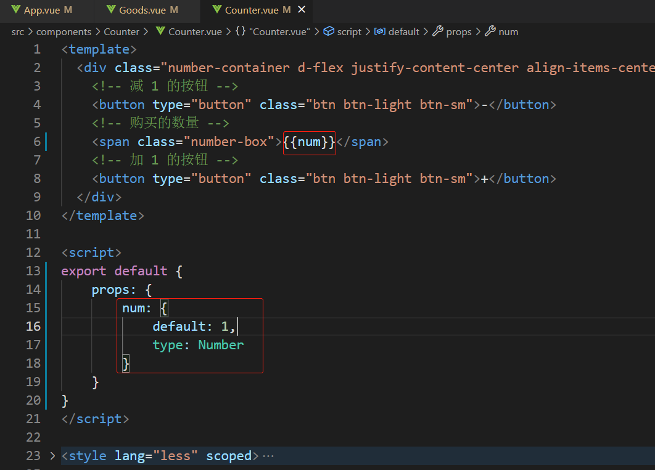Image resolution: width=655 pixels, height=470 pixels.
Task: Click the Vue icon on Counter.vue tab
Action: click(217, 9)
